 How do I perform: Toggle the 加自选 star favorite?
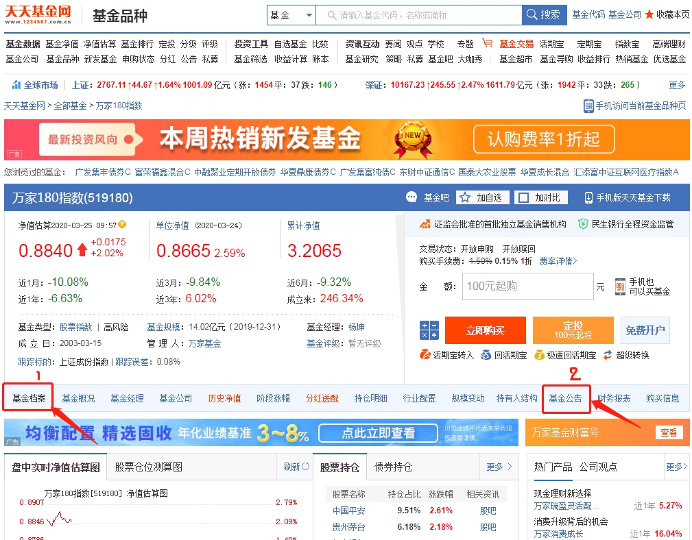point(465,197)
